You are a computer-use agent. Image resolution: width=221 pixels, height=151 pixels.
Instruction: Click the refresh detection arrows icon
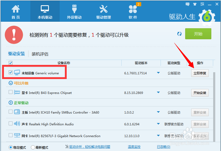179,34
